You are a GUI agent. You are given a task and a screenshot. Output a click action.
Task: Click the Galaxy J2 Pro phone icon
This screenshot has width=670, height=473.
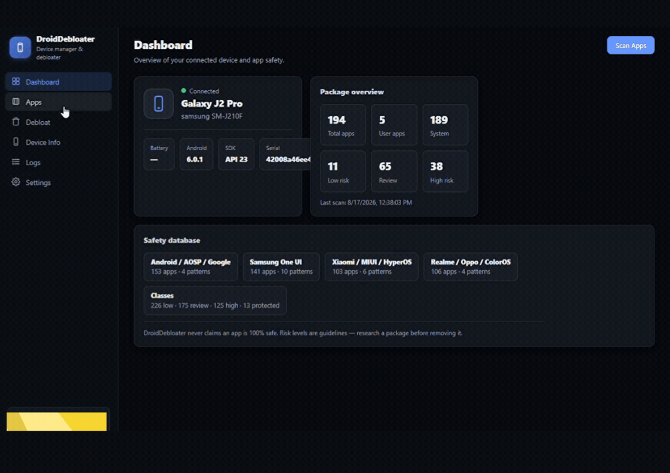click(x=158, y=103)
